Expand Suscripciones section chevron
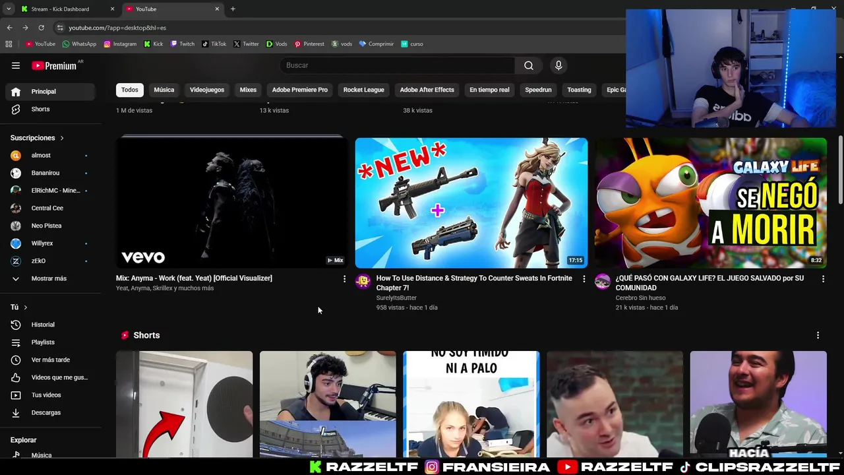Image resolution: width=844 pixels, height=475 pixels. click(62, 138)
